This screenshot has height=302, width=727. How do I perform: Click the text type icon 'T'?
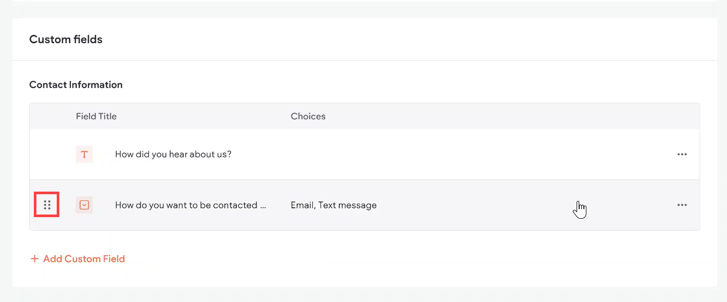(x=84, y=155)
